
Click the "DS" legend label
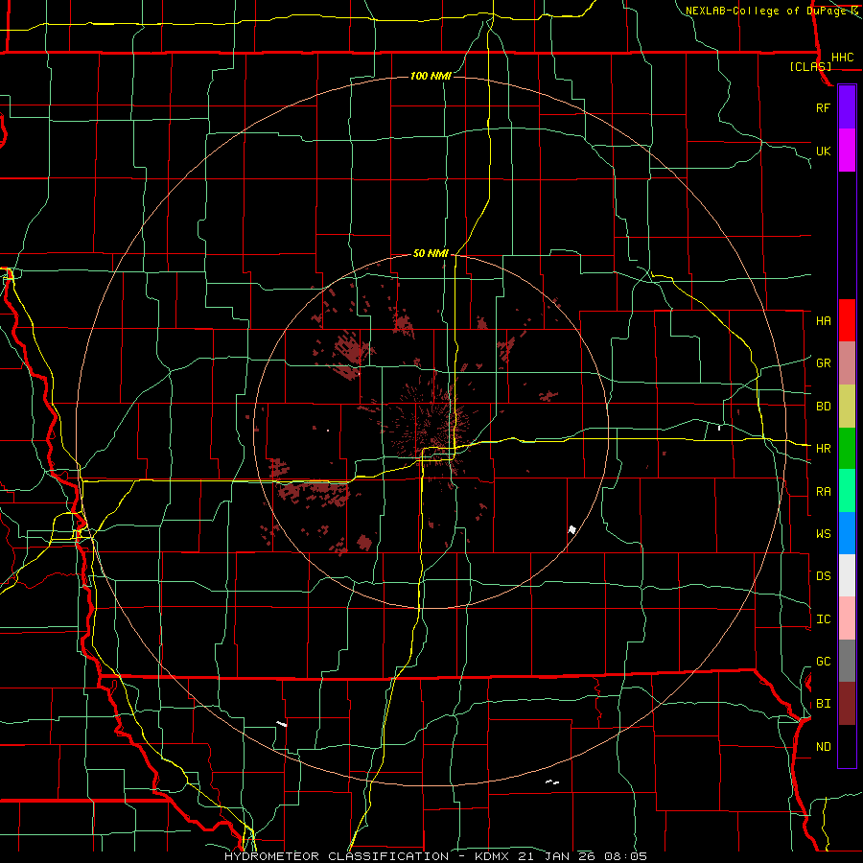824,576
